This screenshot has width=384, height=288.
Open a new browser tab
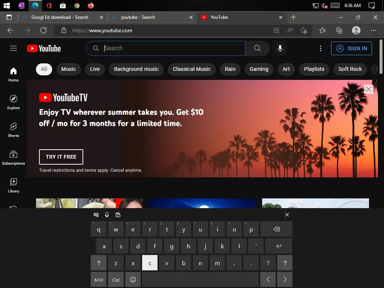coord(293,17)
